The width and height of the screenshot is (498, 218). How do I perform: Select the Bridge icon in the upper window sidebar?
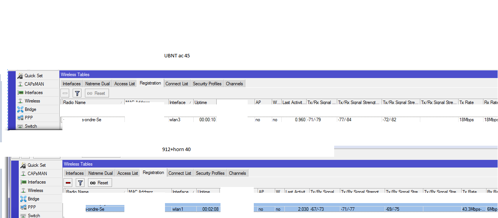click(x=21, y=109)
